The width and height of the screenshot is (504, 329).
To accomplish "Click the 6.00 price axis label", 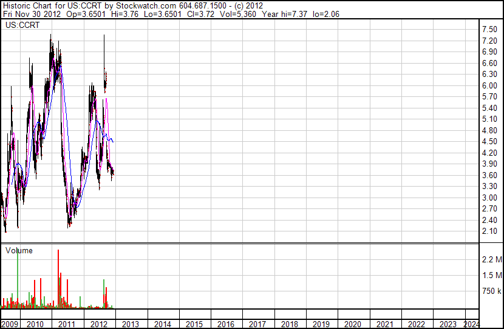I will point(489,85).
